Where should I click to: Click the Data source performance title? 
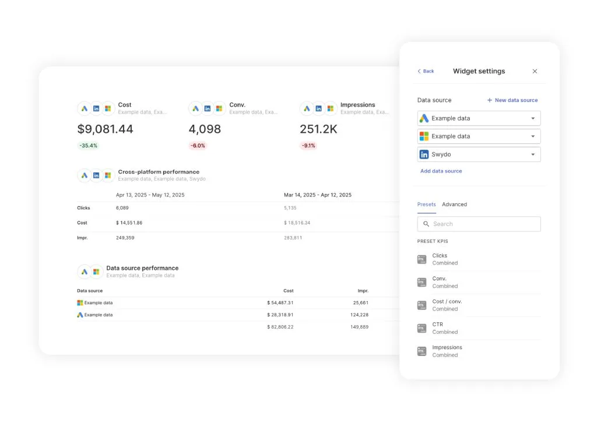(x=142, y=268)
